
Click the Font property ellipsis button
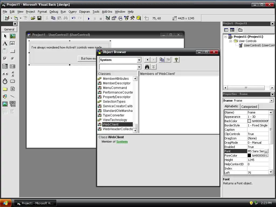tap(266, 151)
